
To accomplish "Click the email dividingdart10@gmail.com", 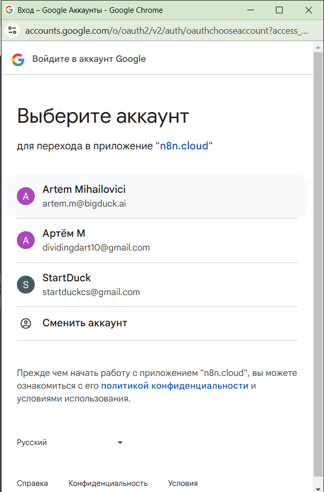I will point(96,248).
